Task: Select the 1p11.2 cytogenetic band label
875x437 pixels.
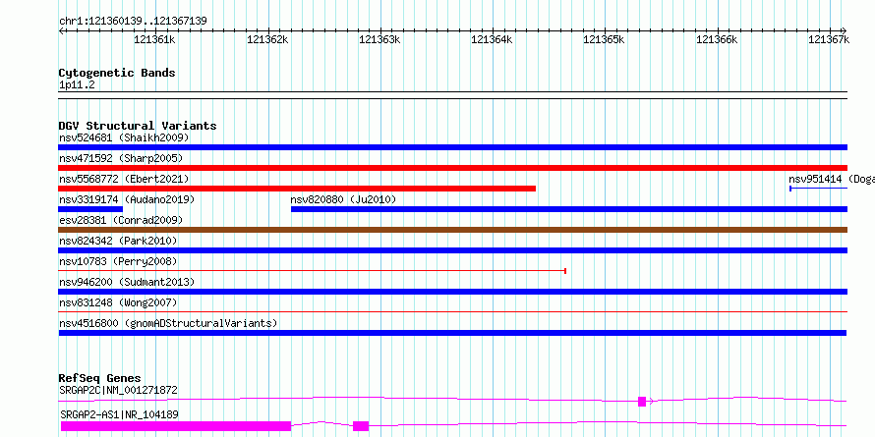Action: [x=77, y=84]
